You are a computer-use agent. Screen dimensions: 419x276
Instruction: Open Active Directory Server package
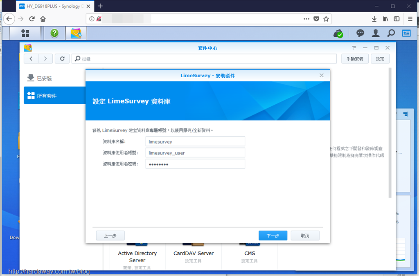click(137, 256)
